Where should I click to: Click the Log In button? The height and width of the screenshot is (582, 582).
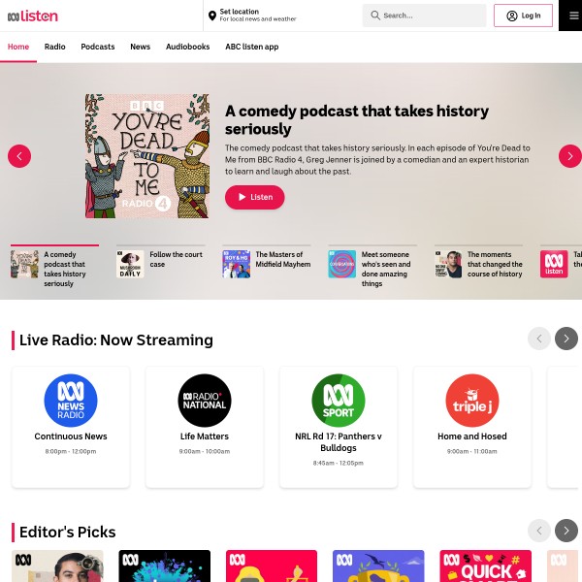tap(523, 16)
